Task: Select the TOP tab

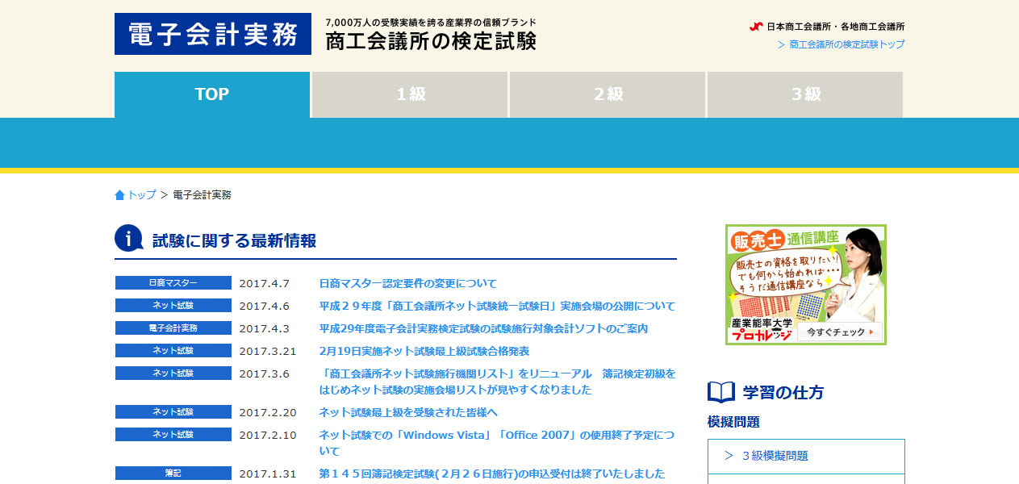Action: 212,94
